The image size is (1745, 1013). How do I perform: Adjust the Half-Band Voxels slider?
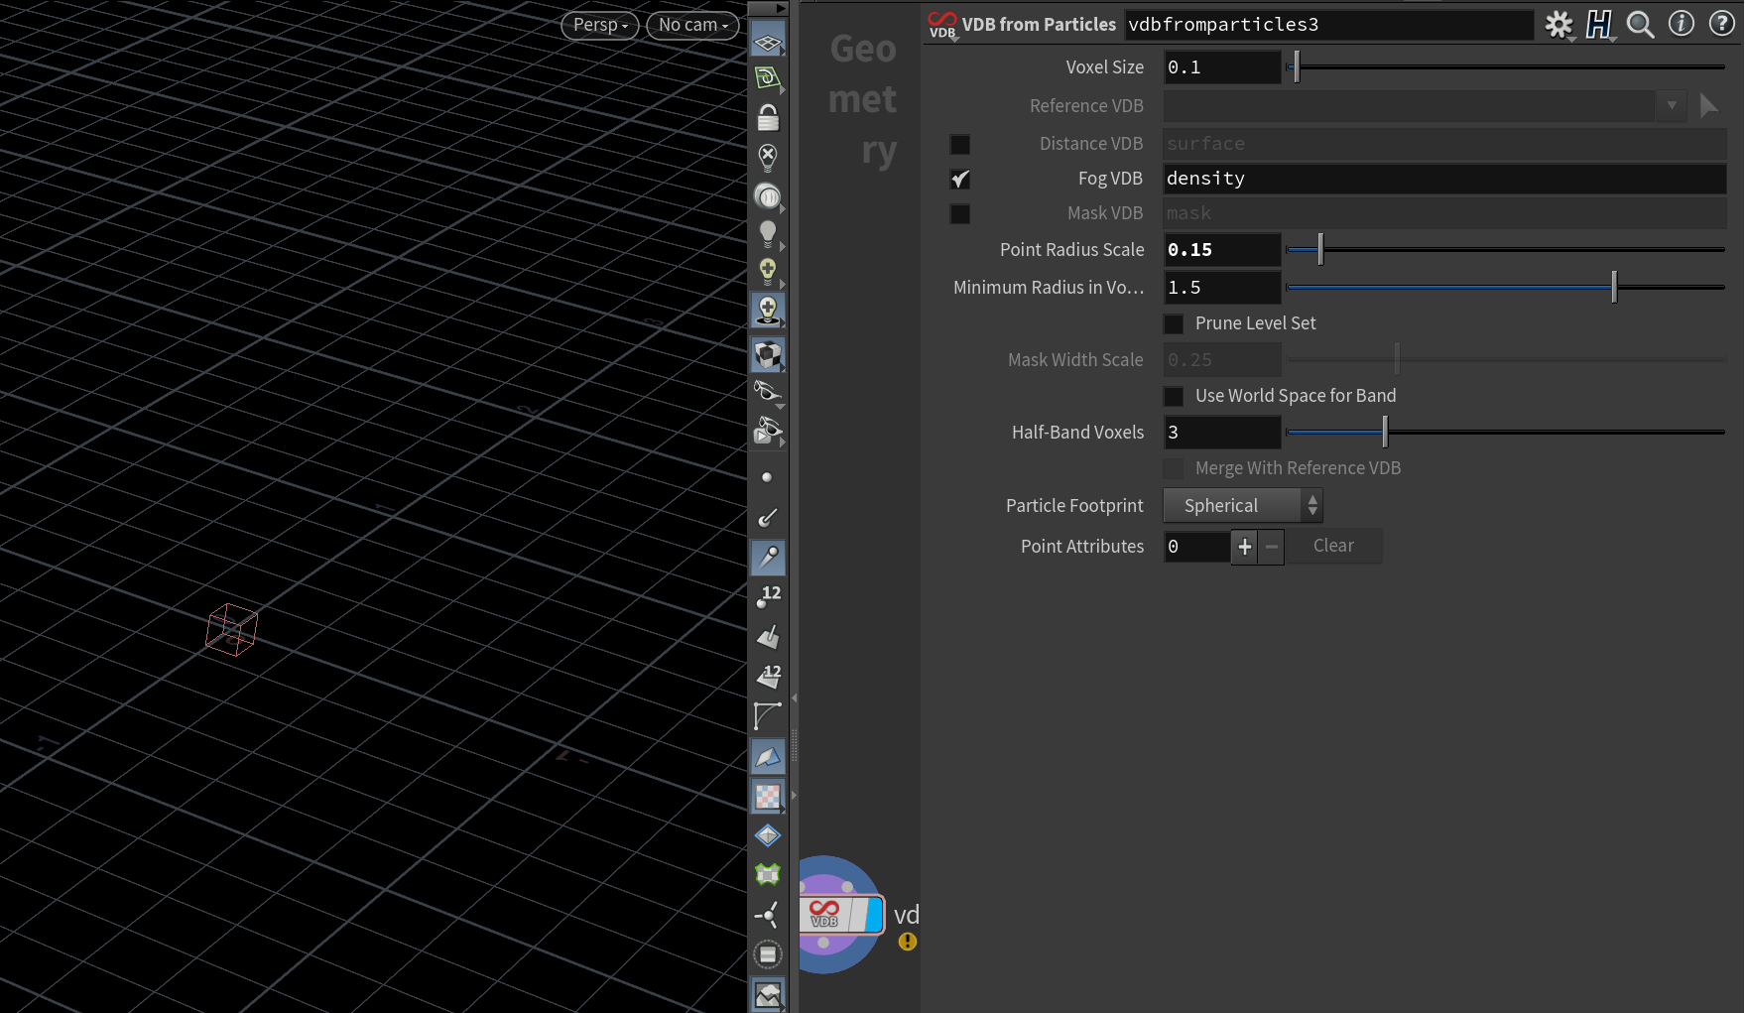1506,433
